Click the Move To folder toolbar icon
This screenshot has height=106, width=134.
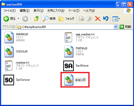(82, 19)
